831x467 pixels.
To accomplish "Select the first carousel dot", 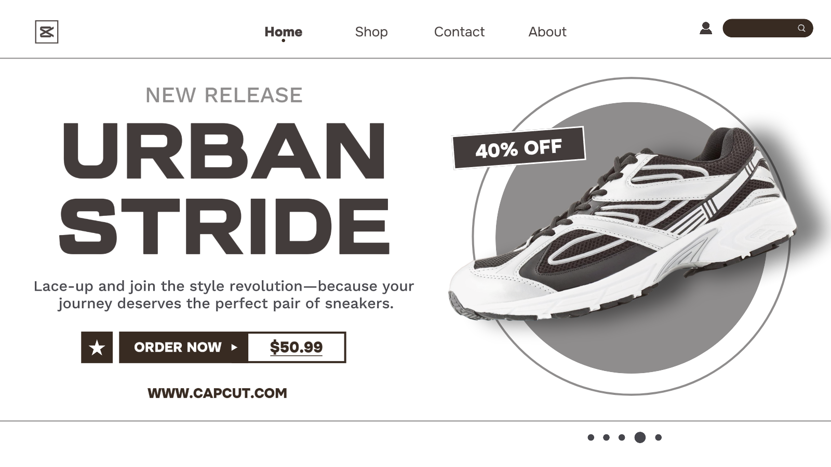I will coord(591,437).
